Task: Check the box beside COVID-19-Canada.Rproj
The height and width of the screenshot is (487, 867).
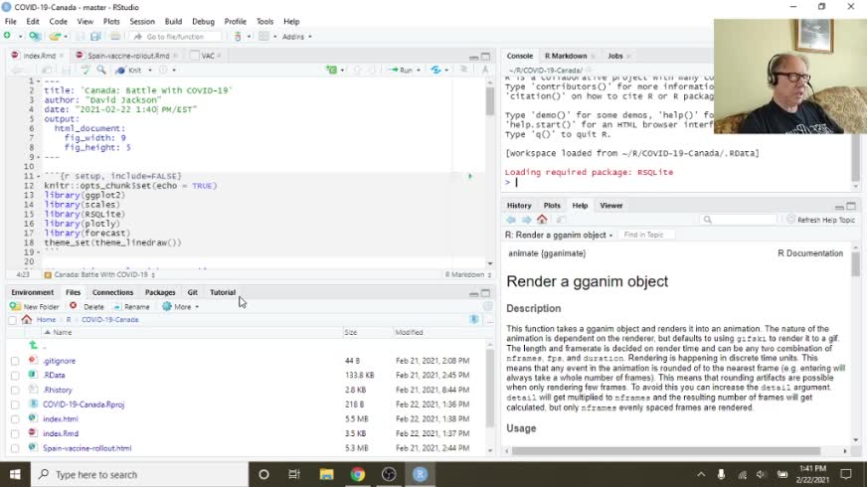Action: (15, 405)
